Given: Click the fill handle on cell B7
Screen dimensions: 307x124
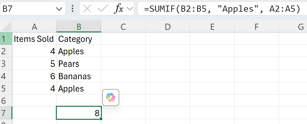Looking at the screenshot, I should [101, 119].
